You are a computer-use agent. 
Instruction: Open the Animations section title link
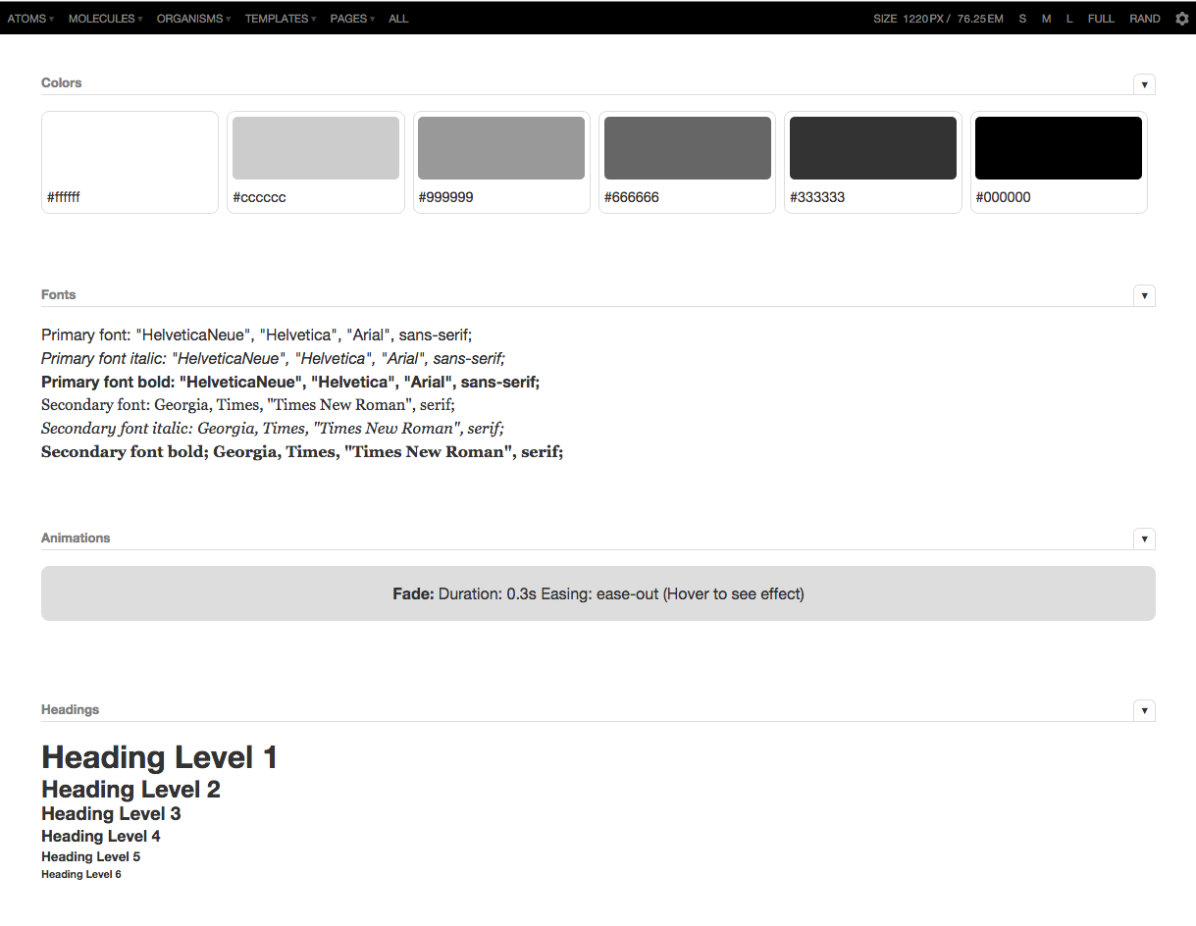tap(76, 539)
